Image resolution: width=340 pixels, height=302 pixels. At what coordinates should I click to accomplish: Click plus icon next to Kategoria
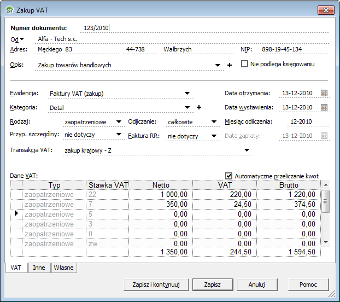199,108
